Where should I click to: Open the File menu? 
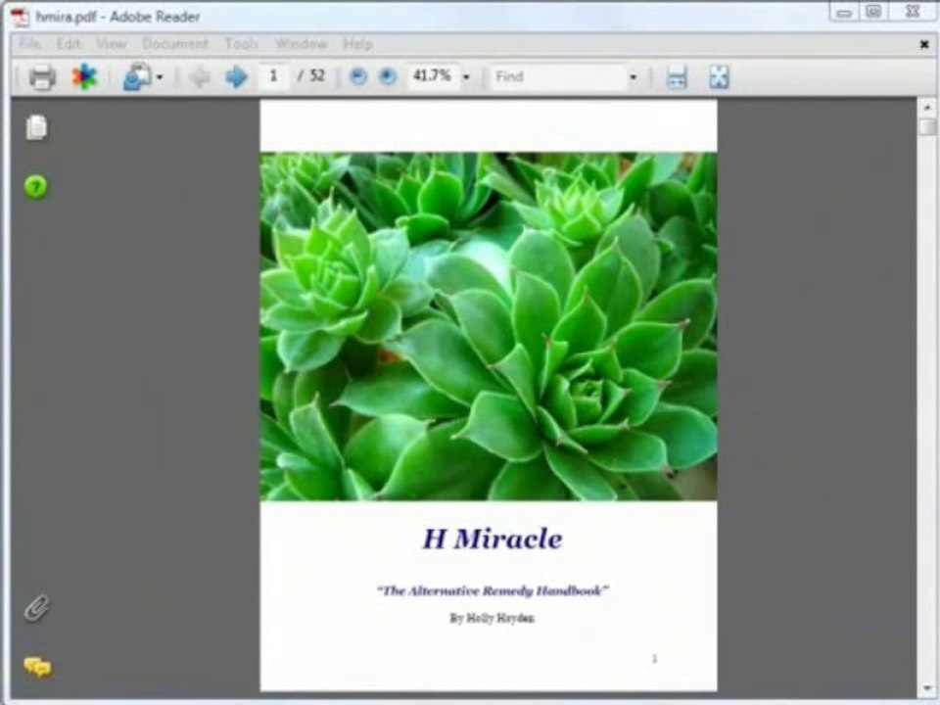pyautogui.click(x=29, y=44)
